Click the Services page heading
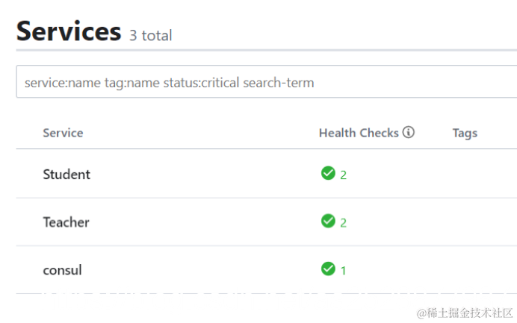517x323 pixels. 69,31
